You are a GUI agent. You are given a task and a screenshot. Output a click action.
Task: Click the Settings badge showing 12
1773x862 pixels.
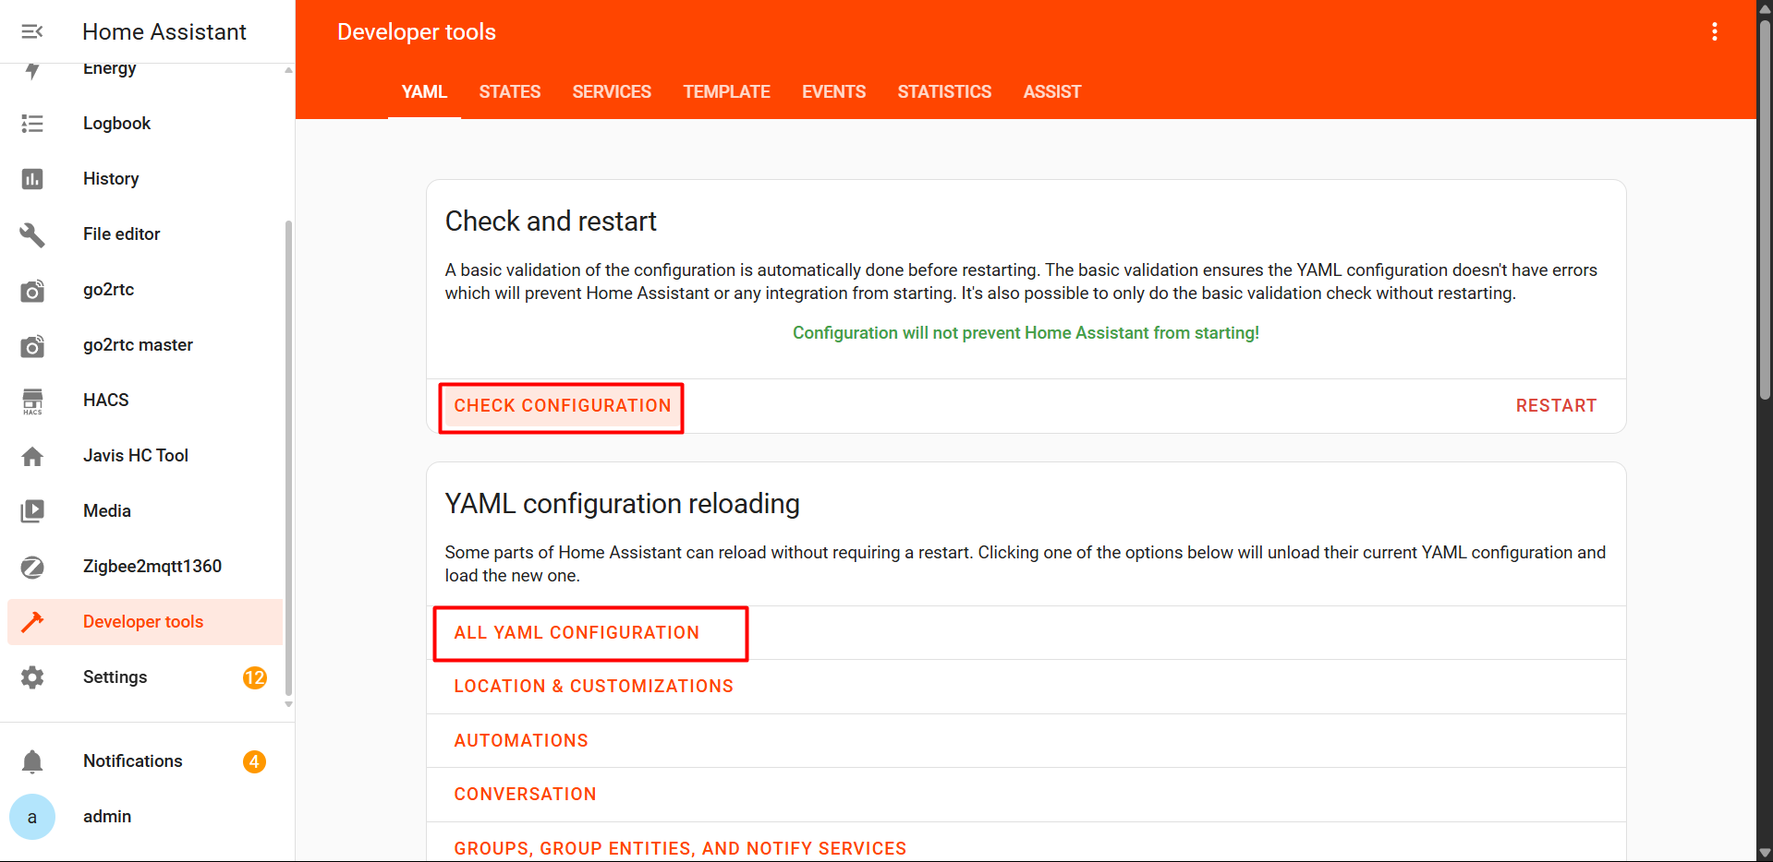pyautogui.click(x=255, y=677)
